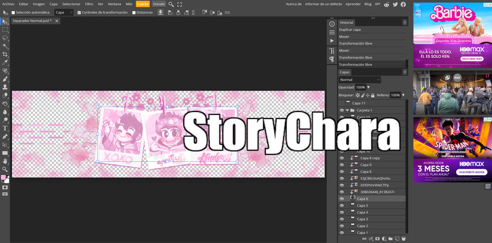Click the Aprender link
The image size is (492, 243).
click(353, 4)
